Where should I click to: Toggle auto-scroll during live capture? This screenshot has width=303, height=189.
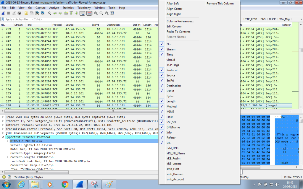[82, 13]
